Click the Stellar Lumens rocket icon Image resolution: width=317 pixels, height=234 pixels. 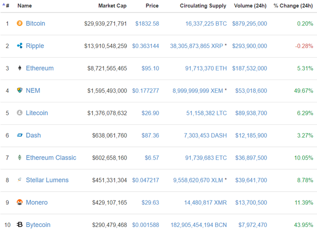pyautogui.click(x=20, y=180)
